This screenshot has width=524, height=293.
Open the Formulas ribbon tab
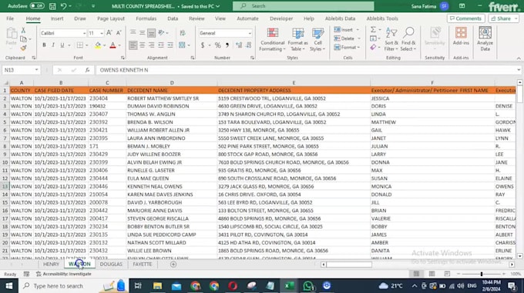[146, 18]
